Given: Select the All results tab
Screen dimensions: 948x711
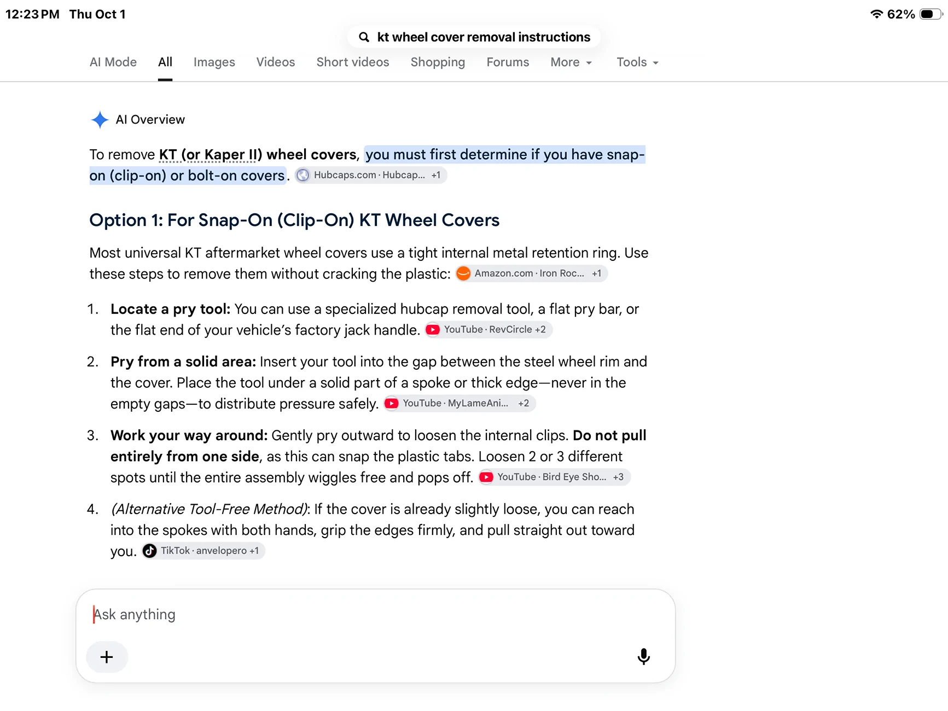Looking at the screenshot, I should point(165,62).
